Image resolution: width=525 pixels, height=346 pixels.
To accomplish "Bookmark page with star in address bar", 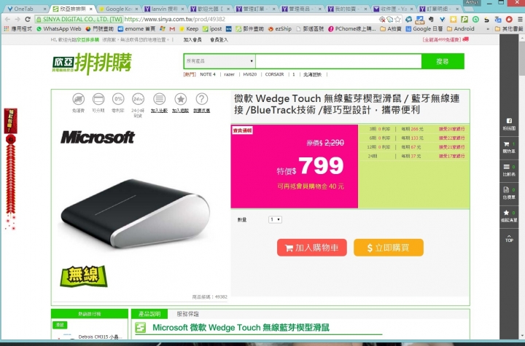I will tap(397, 20).
